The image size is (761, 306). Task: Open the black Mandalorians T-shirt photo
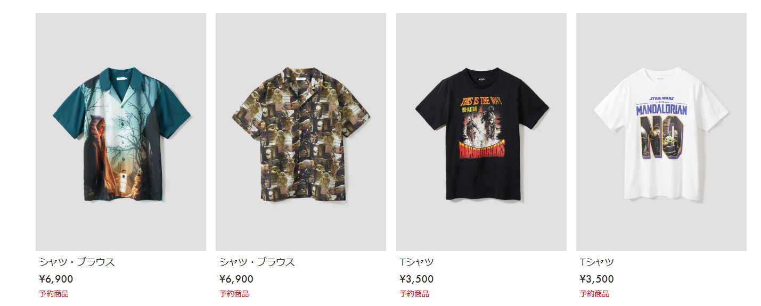(481, 132)
